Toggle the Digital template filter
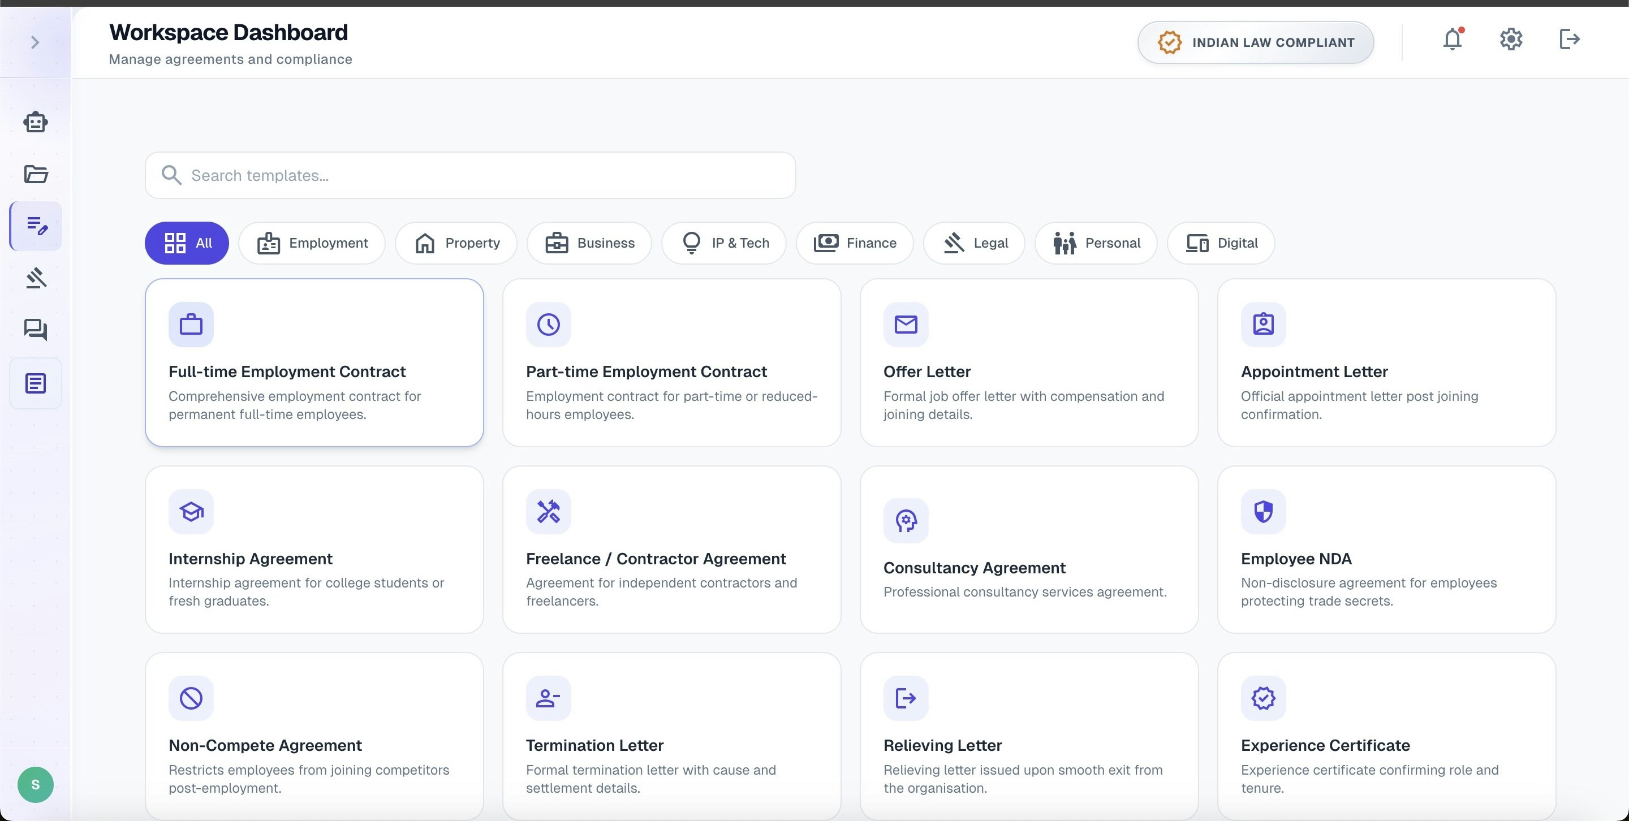 click(1220, 243)
